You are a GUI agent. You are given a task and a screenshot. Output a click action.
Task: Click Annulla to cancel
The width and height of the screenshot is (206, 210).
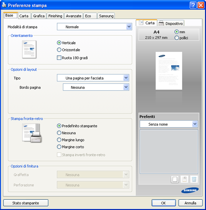(190, 203)
